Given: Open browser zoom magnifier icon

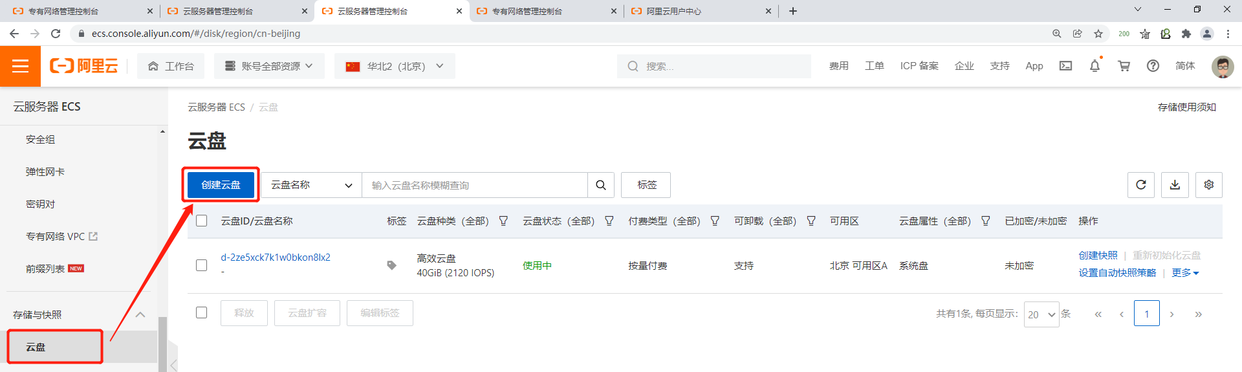Looking at the screenshot, I should (x=1057, y=34).
